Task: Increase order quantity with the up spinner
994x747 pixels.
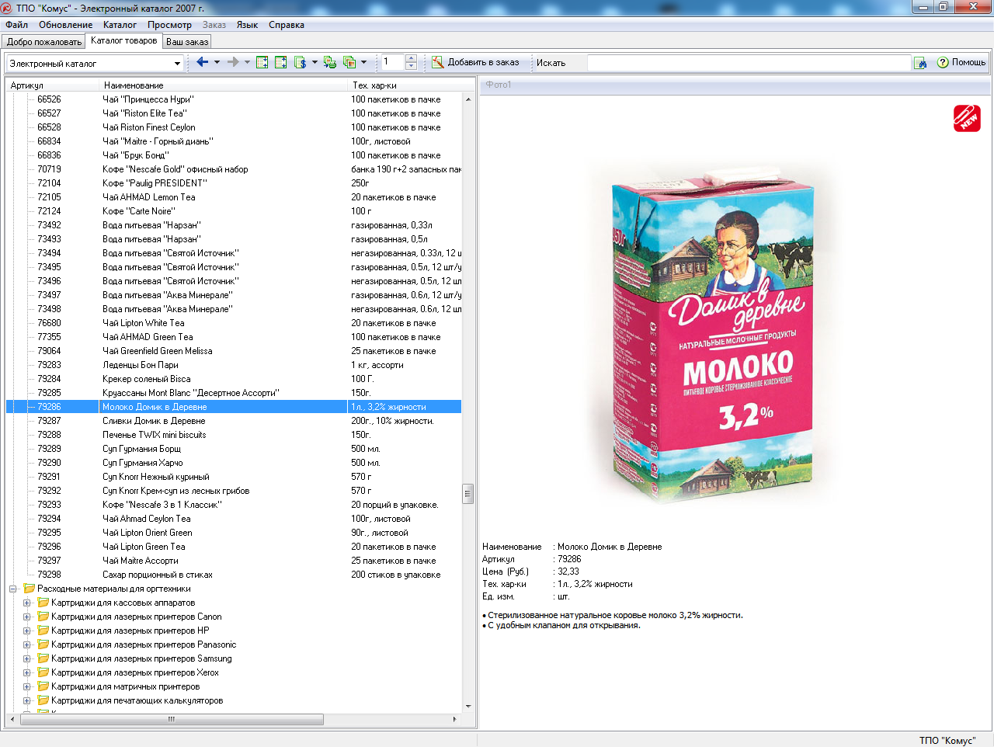Action: pyautogui.click(x=411, y=58)
